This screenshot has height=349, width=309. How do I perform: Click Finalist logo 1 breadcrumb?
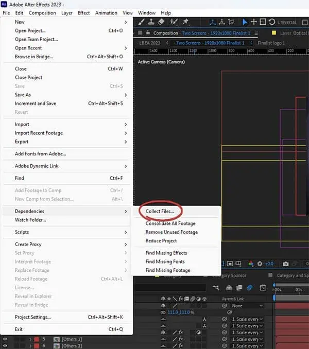coord(271,43)
